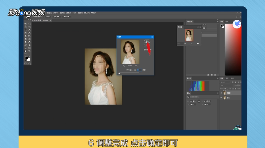Select the Healing Brush tool
Image resolution: width=265 pixels, height=148 pixels.
pos(25,33)
